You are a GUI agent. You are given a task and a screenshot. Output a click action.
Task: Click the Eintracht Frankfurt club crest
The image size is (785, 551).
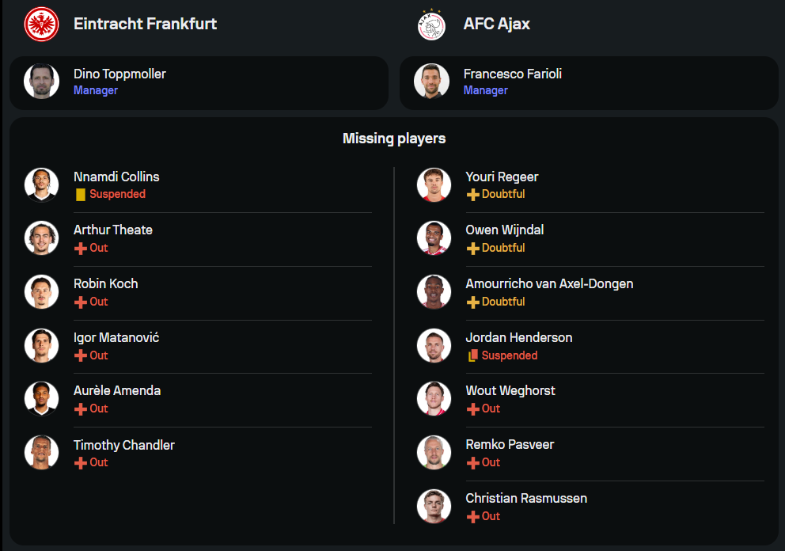click(x=42, y=24)
